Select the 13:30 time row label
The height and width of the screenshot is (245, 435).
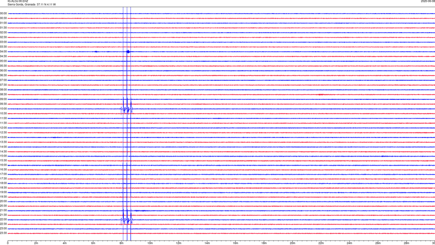pyautogui.click(x=3, y=142)
